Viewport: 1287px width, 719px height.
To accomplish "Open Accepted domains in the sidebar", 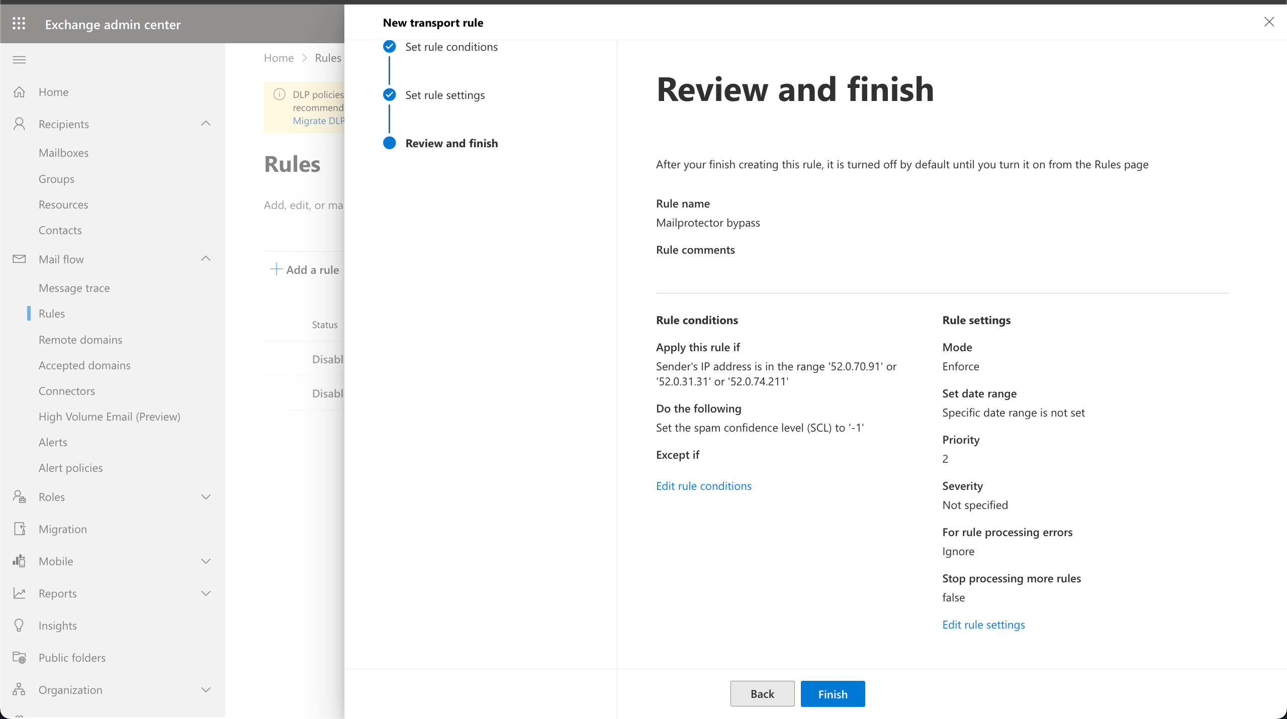I will click(84, 365).
